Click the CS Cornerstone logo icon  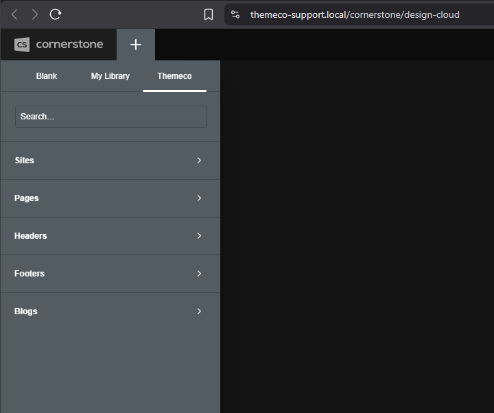(x=22, y=45)
